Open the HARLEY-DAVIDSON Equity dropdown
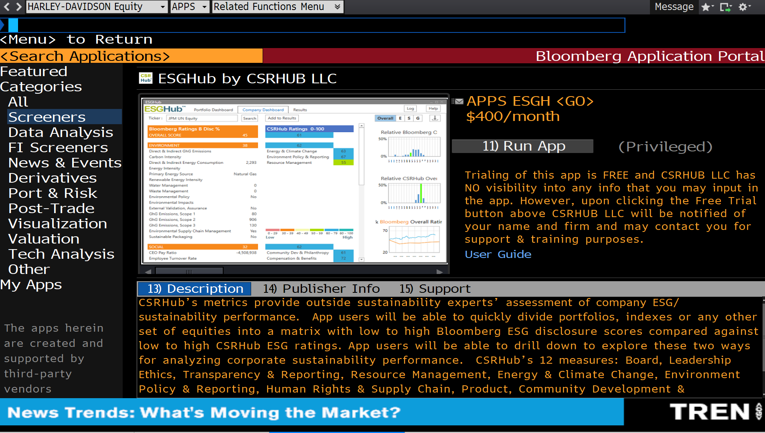Viewport: 765px width, 433px height. click(97, 7)
